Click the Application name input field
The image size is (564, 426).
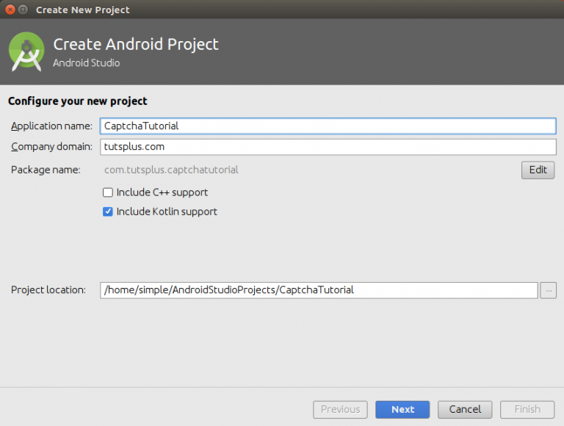coord(328,126)
